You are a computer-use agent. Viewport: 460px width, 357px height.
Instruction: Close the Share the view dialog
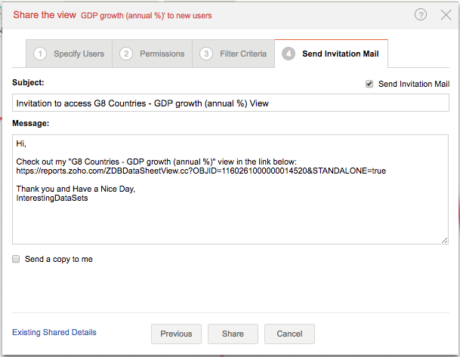446,14
